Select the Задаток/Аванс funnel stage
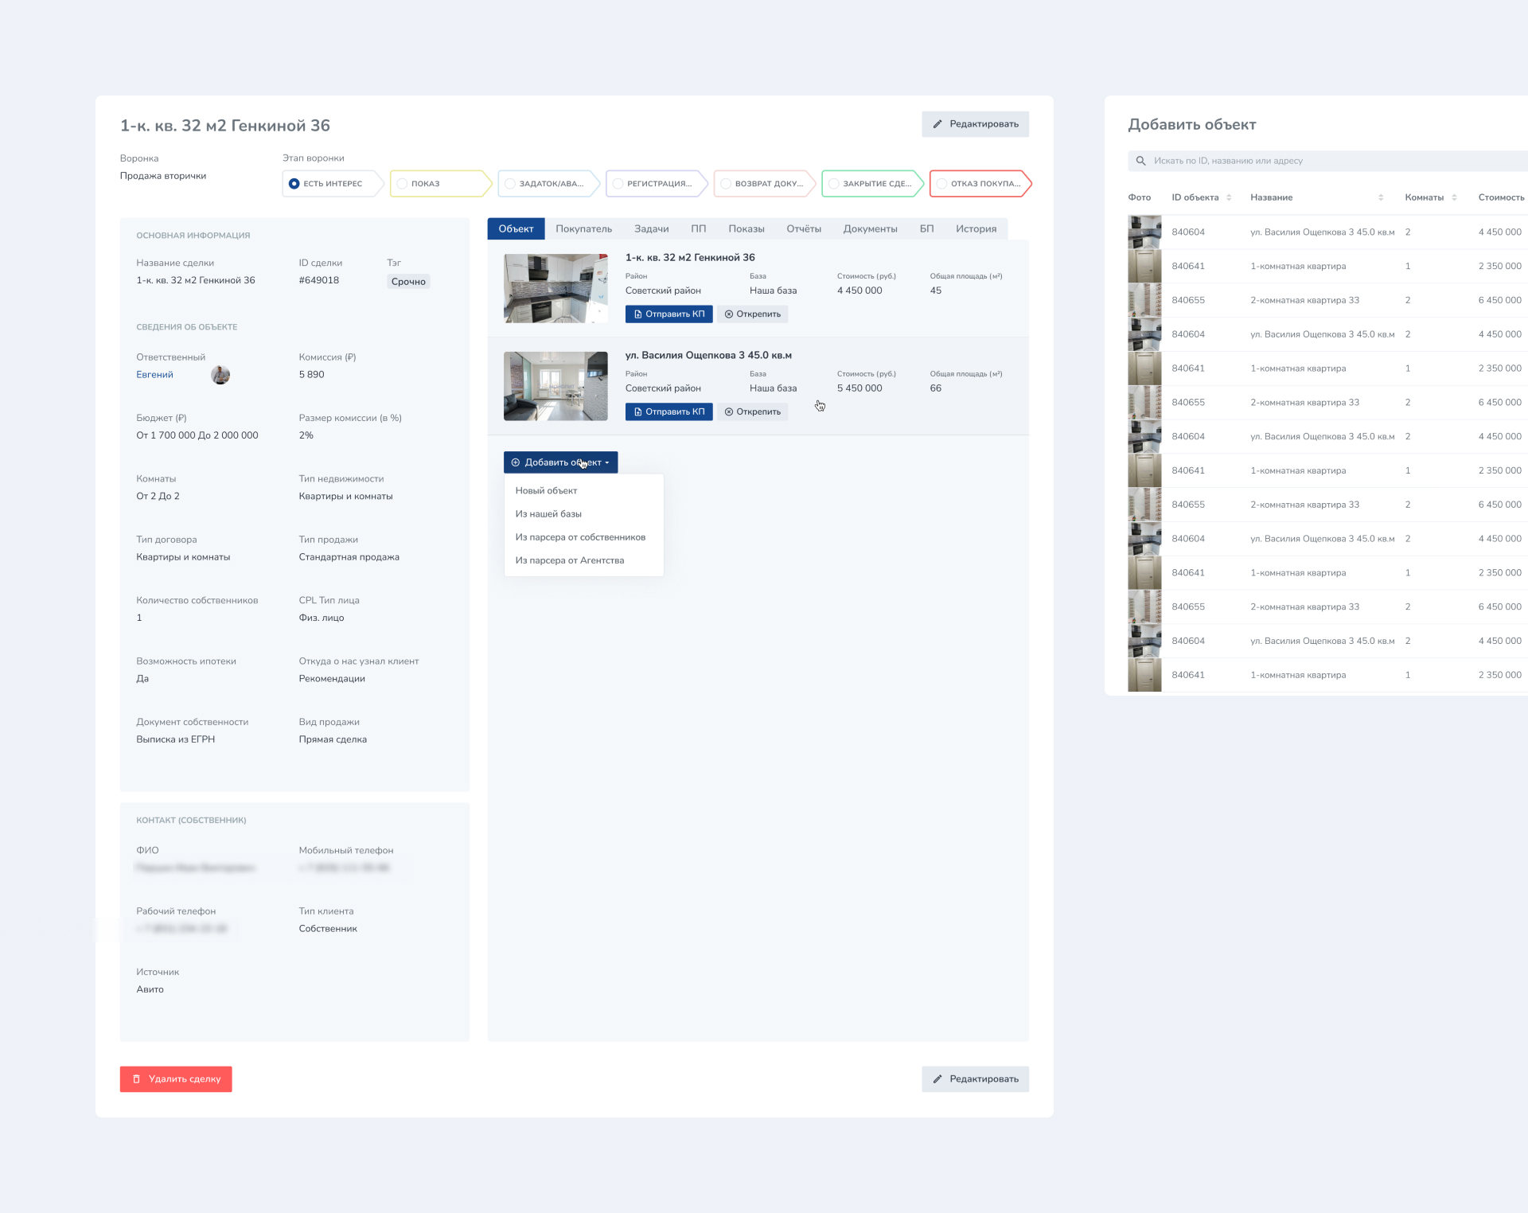The width and height of the screenshot is (1528, 1213). click(x=548, y=184)
